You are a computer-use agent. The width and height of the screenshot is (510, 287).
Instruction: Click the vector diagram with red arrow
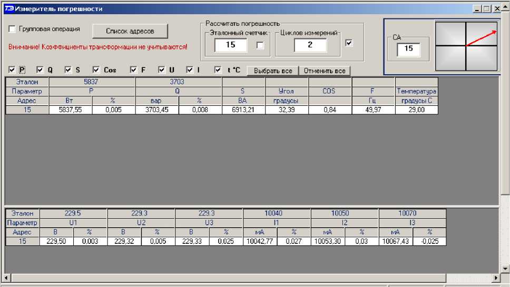(466, 46)
